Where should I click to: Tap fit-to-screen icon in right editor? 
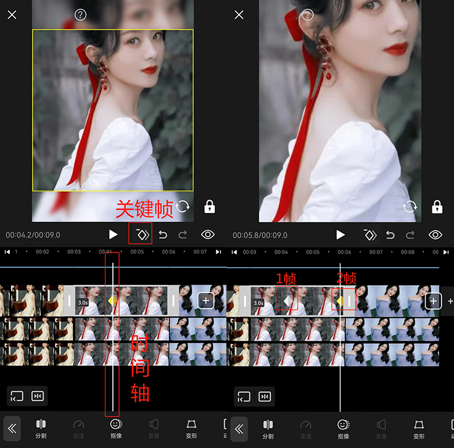click(244, 396)
